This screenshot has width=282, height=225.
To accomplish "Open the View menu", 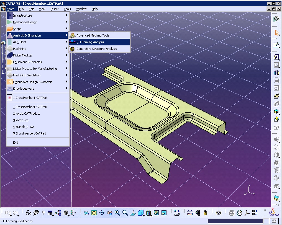I will click(x=42, y=9).
